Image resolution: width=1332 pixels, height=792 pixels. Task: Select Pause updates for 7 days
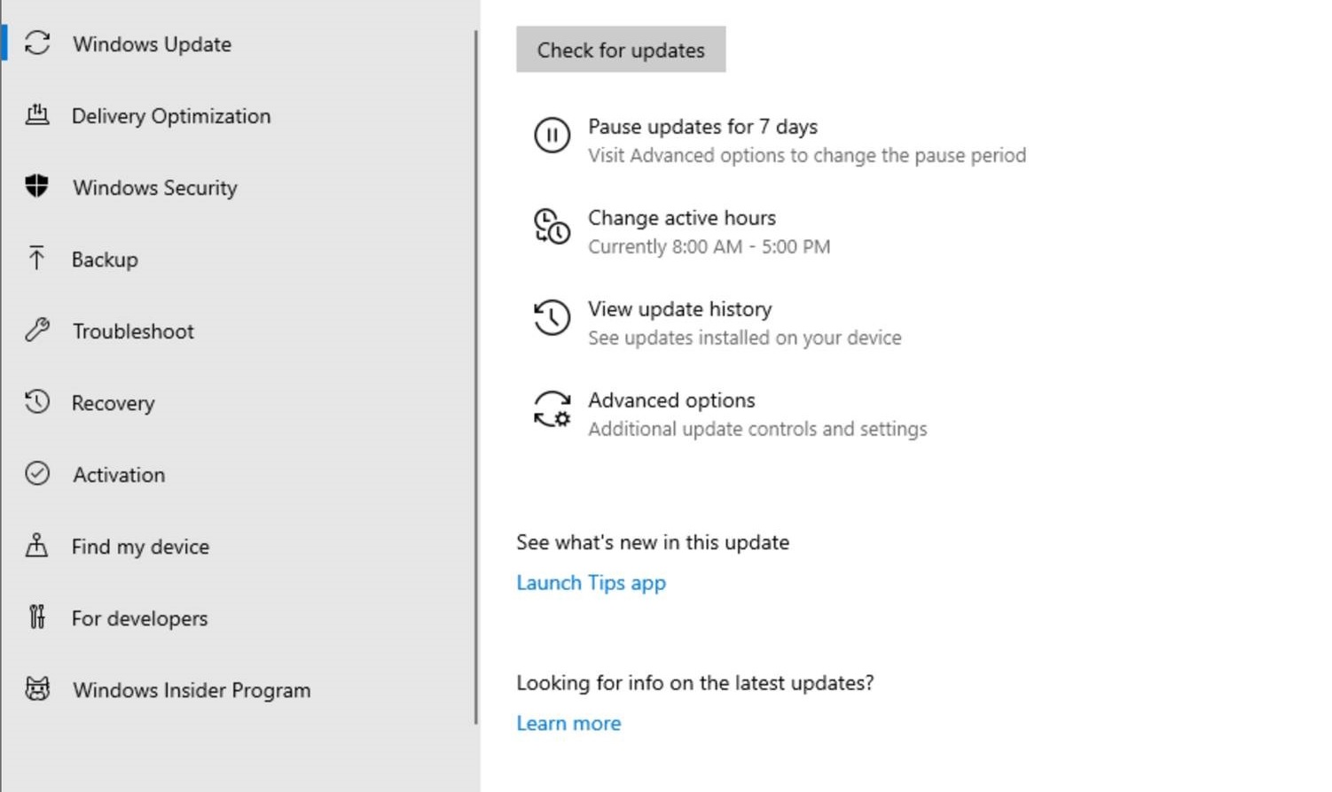point(702,128)
